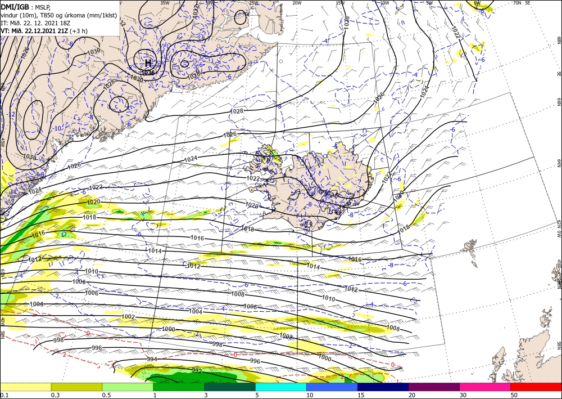
Task: Select the green 1–3 legend swatch
Action: coord(179,387)
